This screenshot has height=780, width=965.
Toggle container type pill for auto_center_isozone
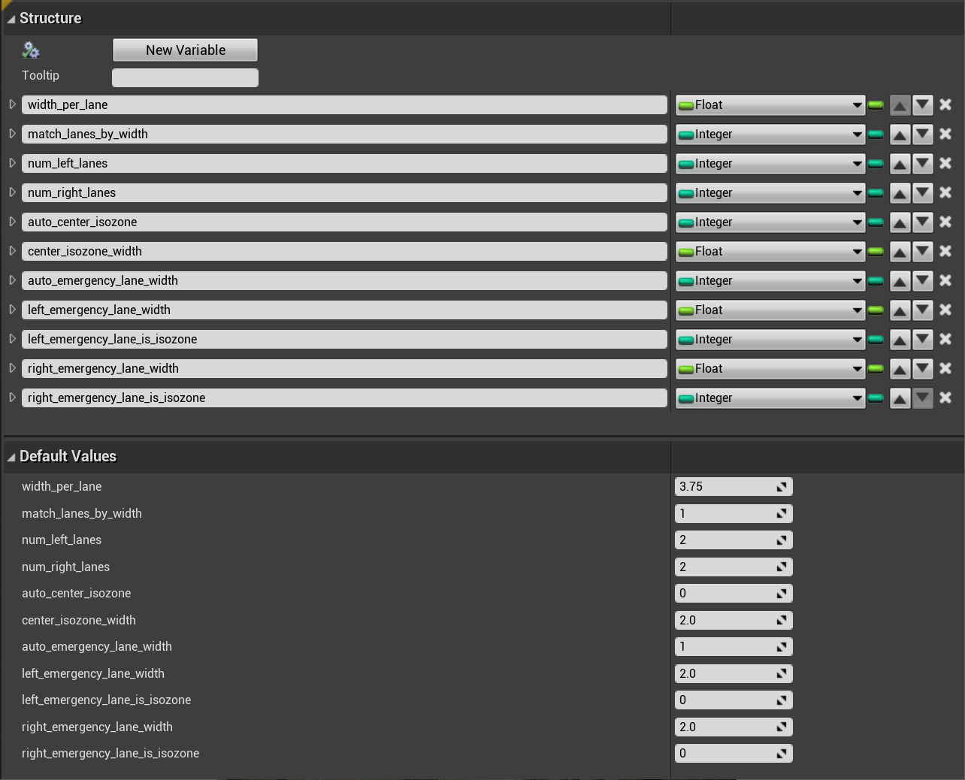point(876,222)
